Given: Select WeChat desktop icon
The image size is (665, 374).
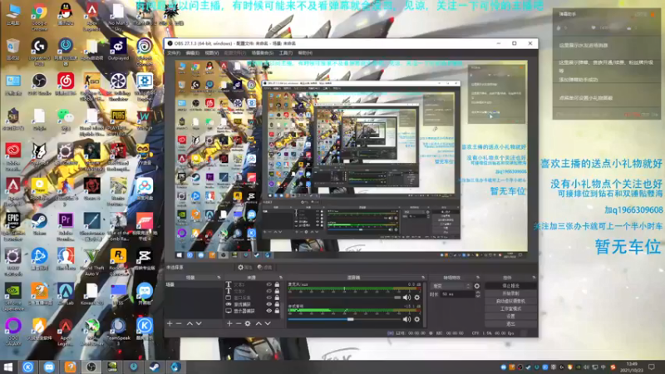Looking at the screenshot, I should coord(66,119).
